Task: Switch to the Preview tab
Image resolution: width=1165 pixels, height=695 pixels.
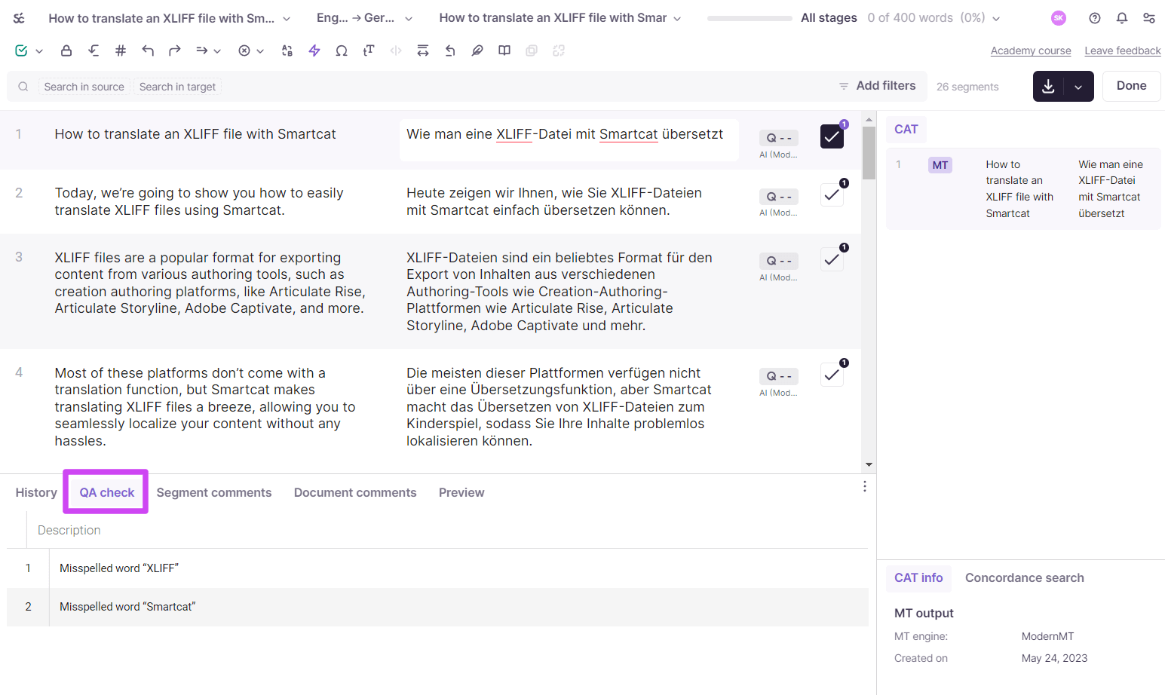Action: tap(461, 493)
